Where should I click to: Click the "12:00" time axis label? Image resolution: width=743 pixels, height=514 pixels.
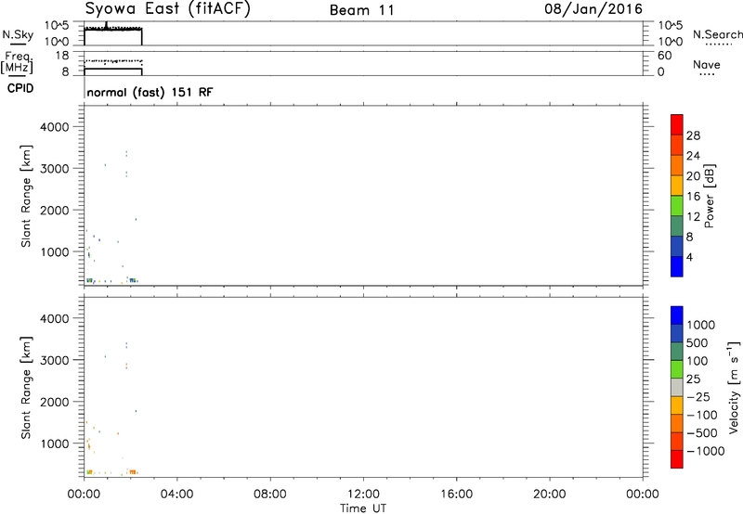point(363,495)
